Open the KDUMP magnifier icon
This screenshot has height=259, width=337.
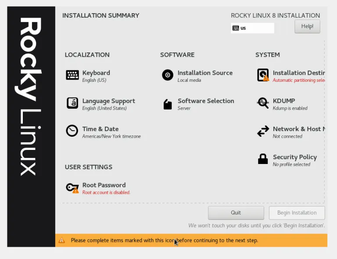(263, 103)
